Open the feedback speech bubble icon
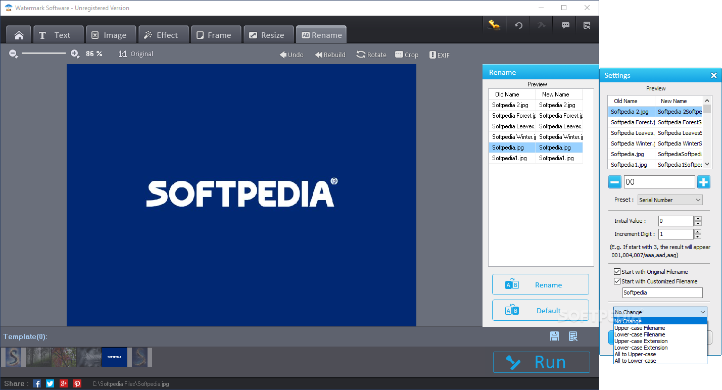 [x=565, y=25]
